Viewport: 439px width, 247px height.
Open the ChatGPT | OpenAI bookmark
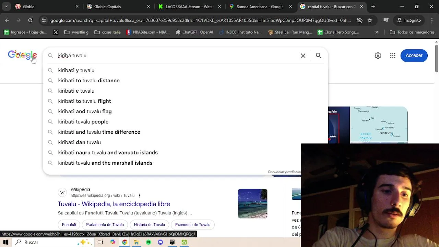[194, 32]
